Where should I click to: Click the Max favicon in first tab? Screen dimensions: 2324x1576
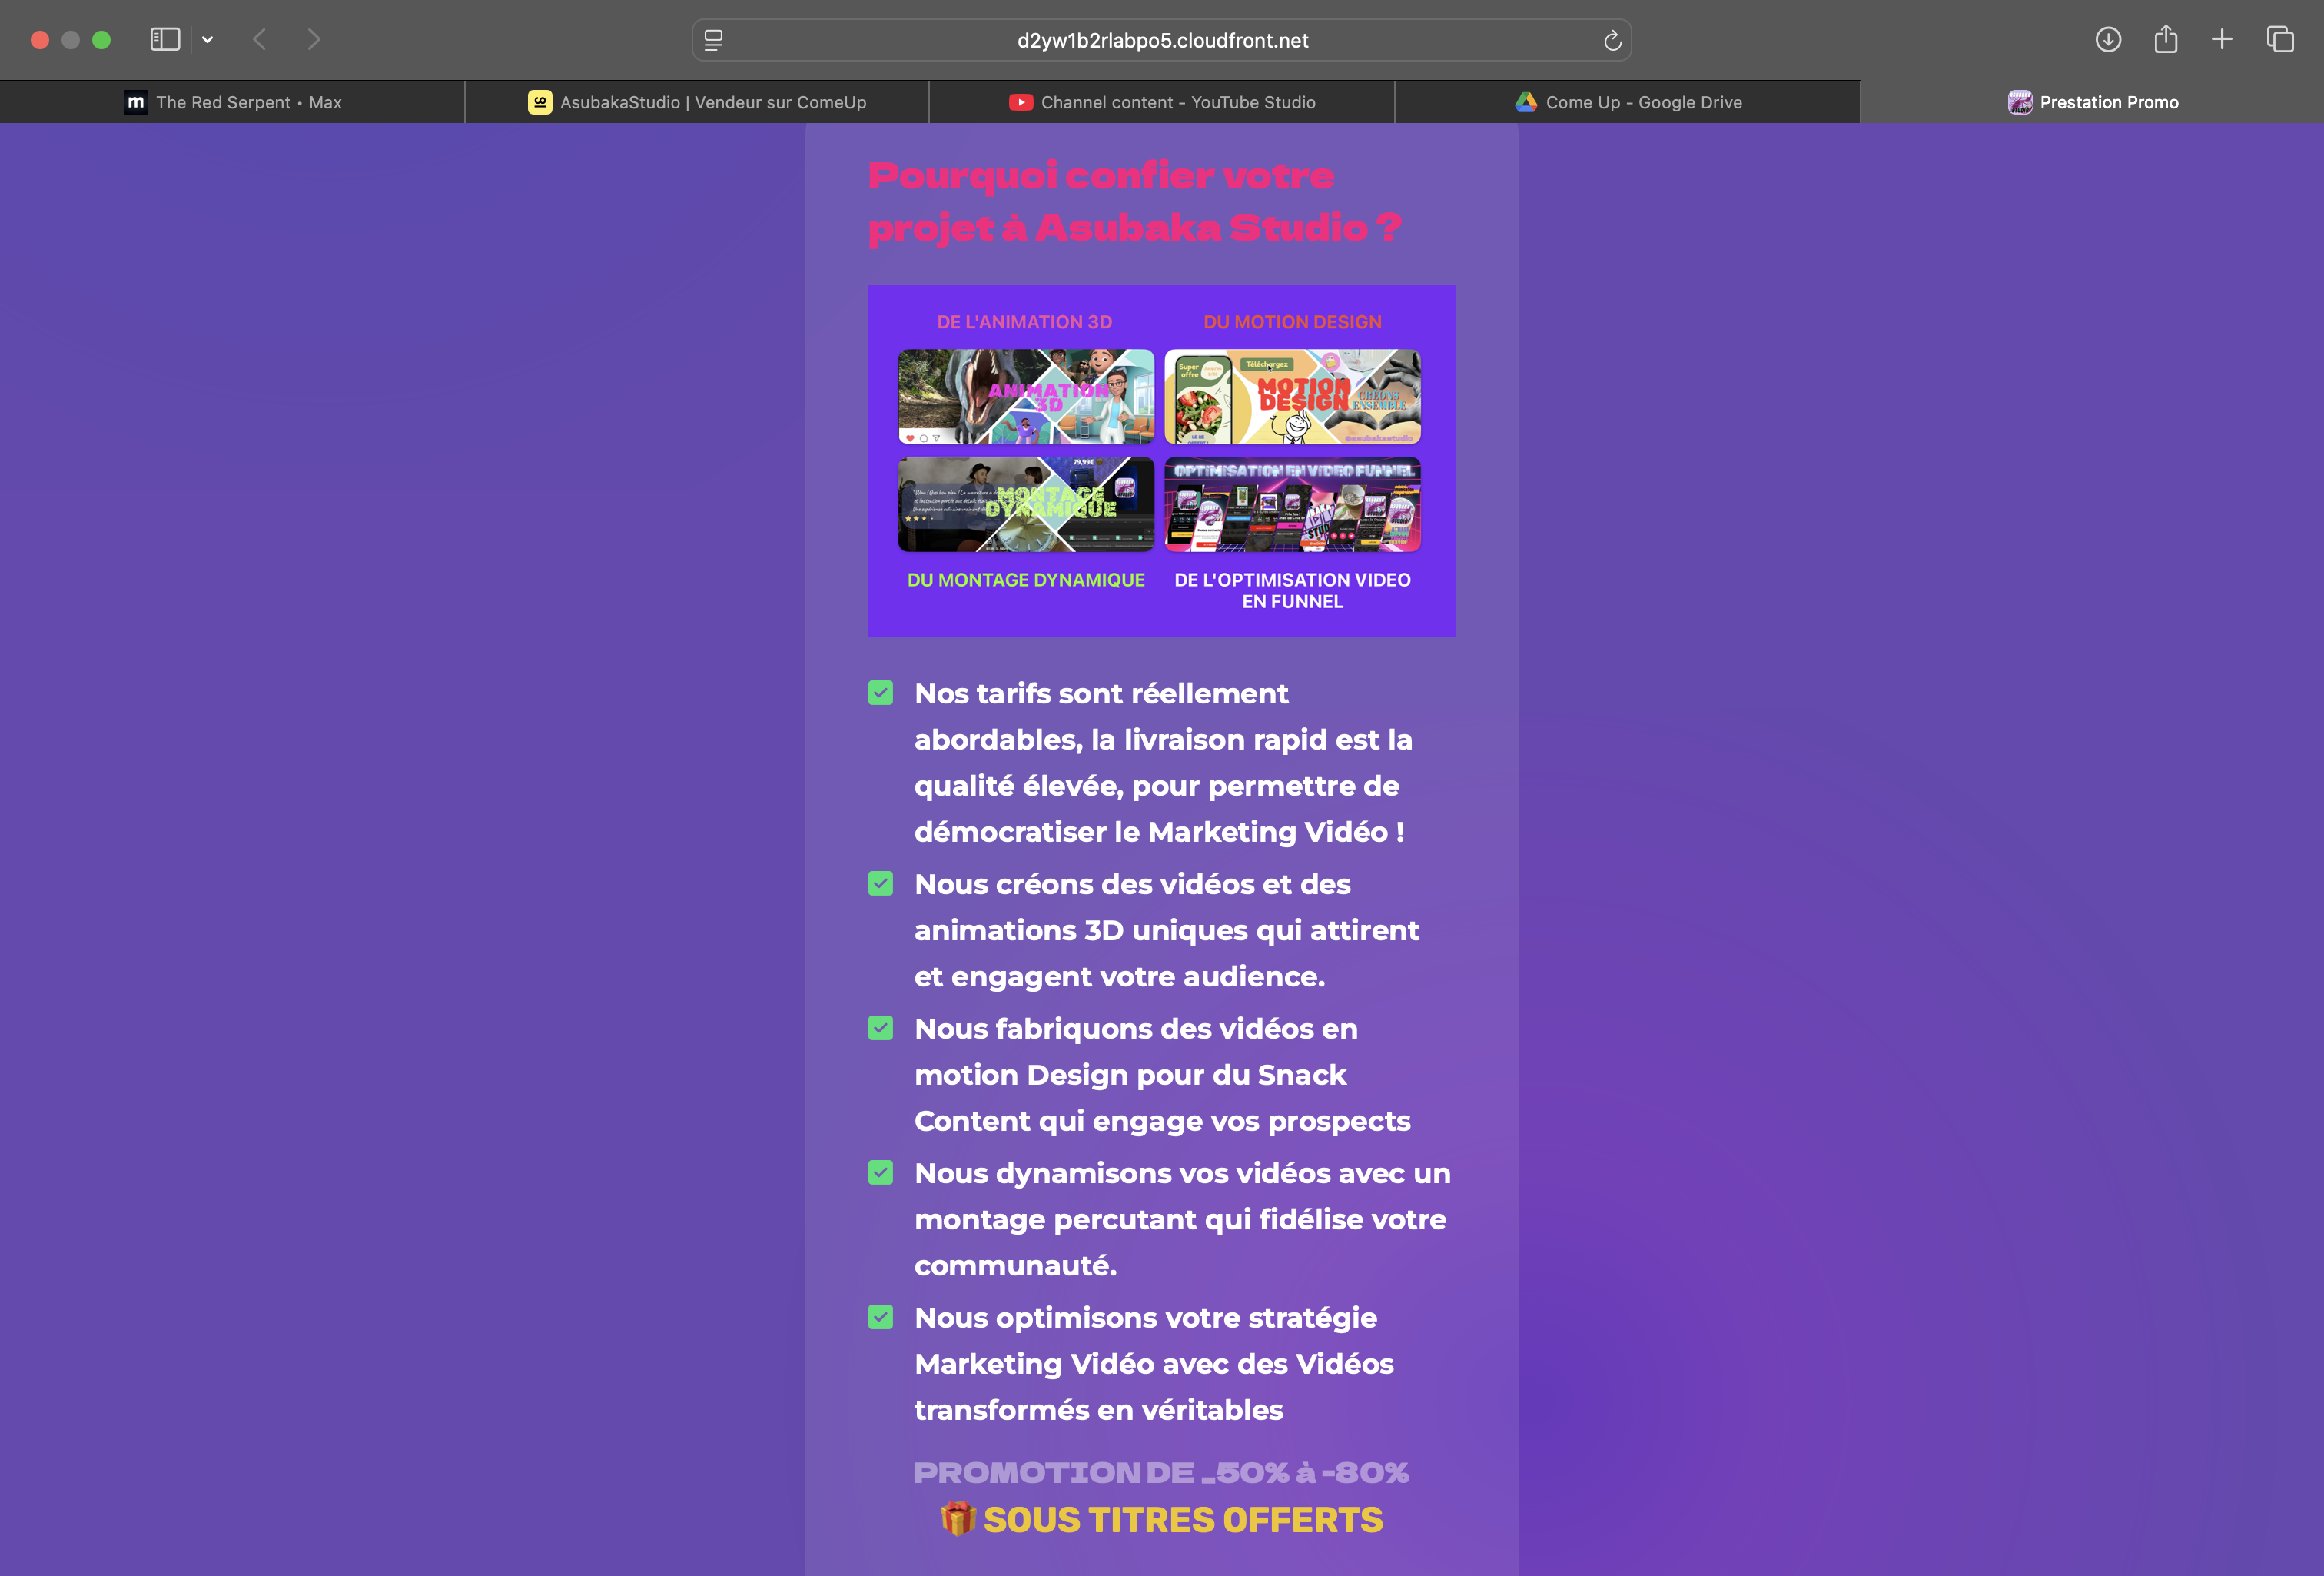(x=136, y=102)
